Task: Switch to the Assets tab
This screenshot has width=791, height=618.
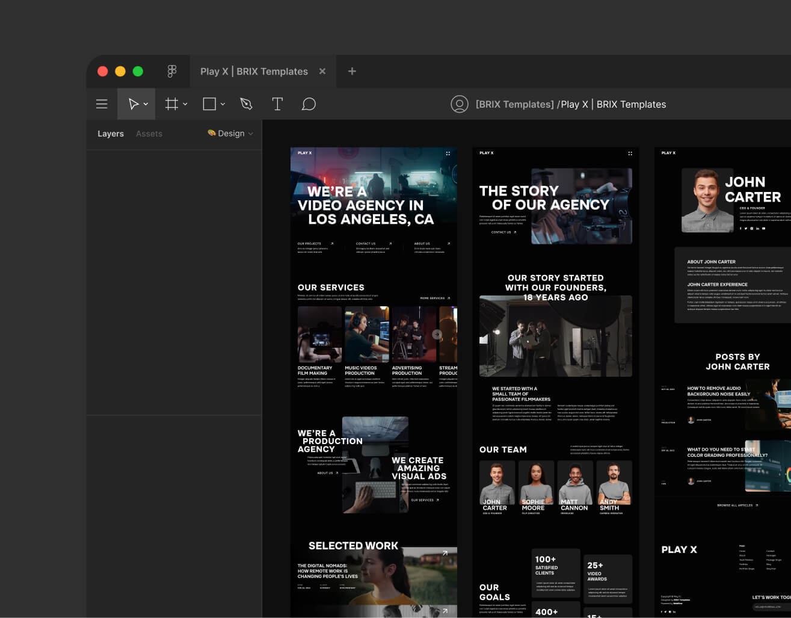Action: click(149, 134)
